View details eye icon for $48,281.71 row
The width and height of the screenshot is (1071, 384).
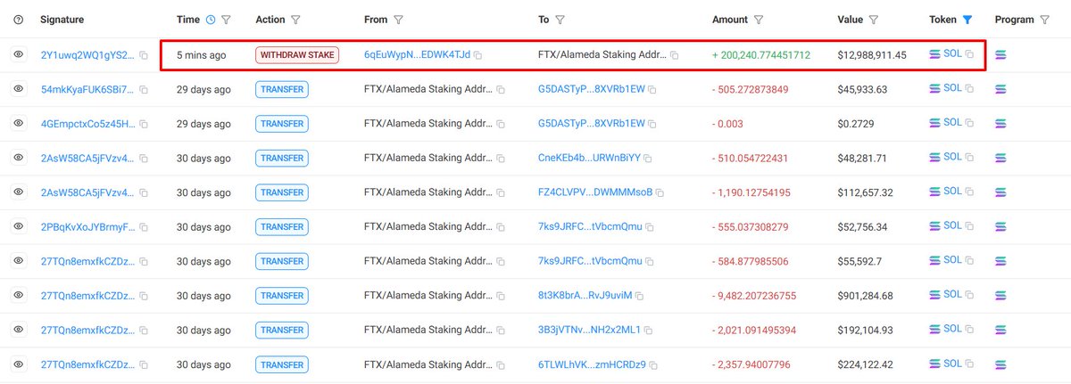[19, 158]
